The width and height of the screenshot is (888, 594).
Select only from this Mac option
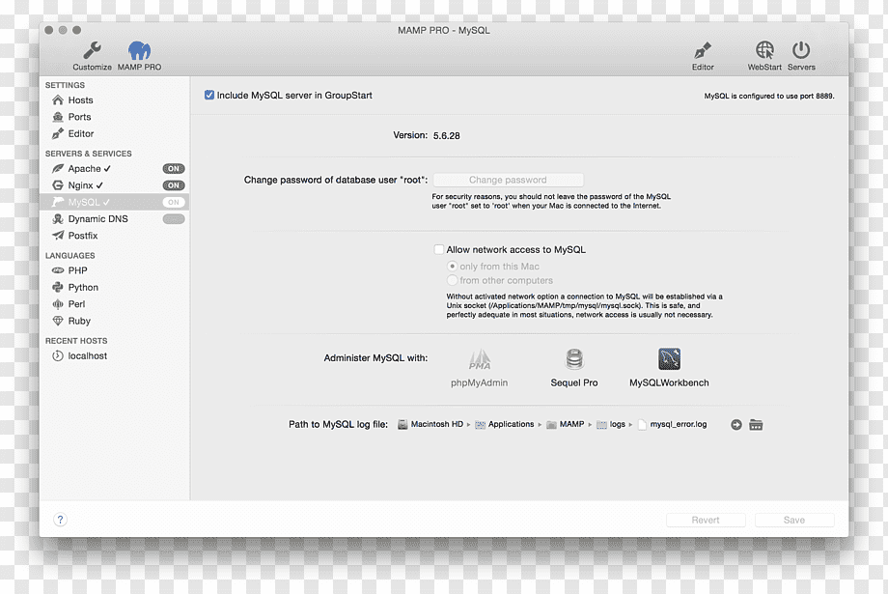click(x=452, y=266)
